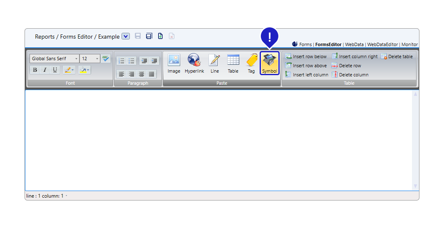Run the ABC spell check

[106, 59]
